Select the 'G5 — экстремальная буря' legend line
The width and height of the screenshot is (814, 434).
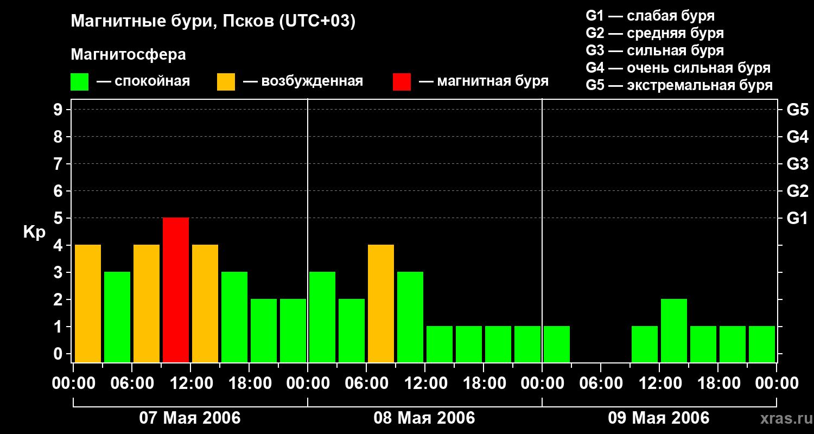click(x=679, y=85)
